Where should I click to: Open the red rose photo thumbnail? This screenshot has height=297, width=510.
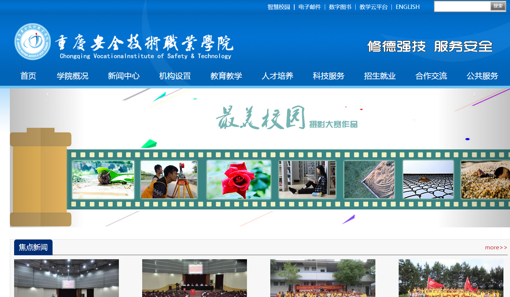[x=239, y=180]
